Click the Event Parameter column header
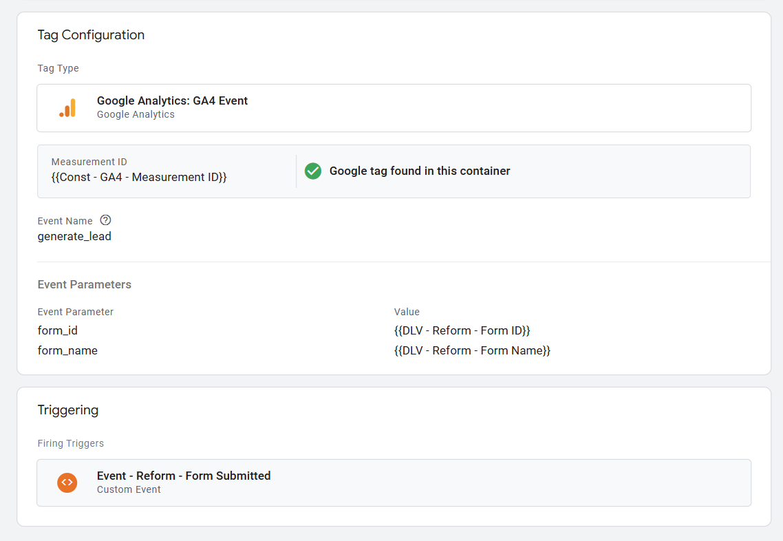 pyautogui.click(x=76, y=312)
